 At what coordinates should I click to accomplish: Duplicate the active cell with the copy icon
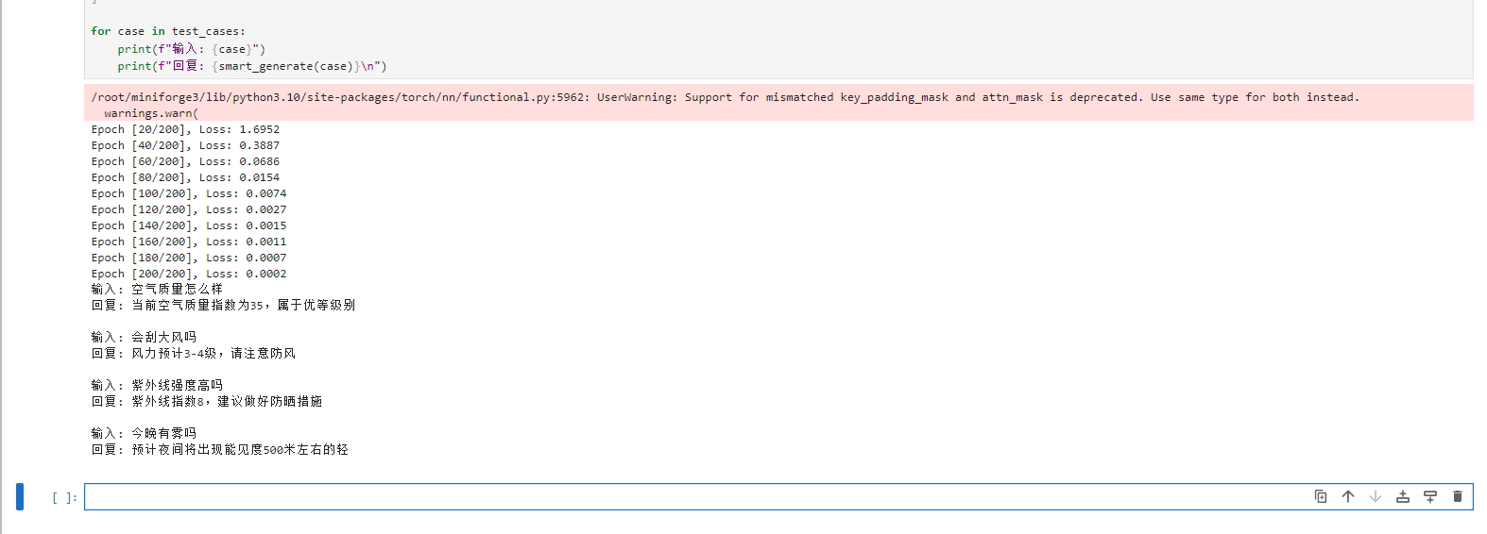click(1321, 497)
